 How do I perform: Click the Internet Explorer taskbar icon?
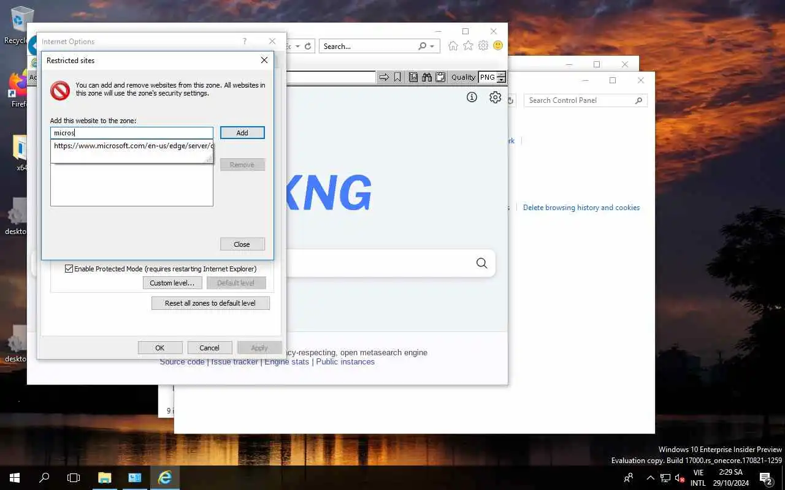164,478
